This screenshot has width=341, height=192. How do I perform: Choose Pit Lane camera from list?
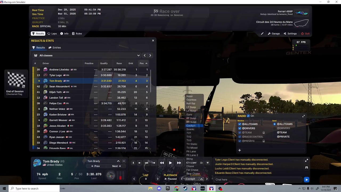pyautogui.click(x=191, y=151)
